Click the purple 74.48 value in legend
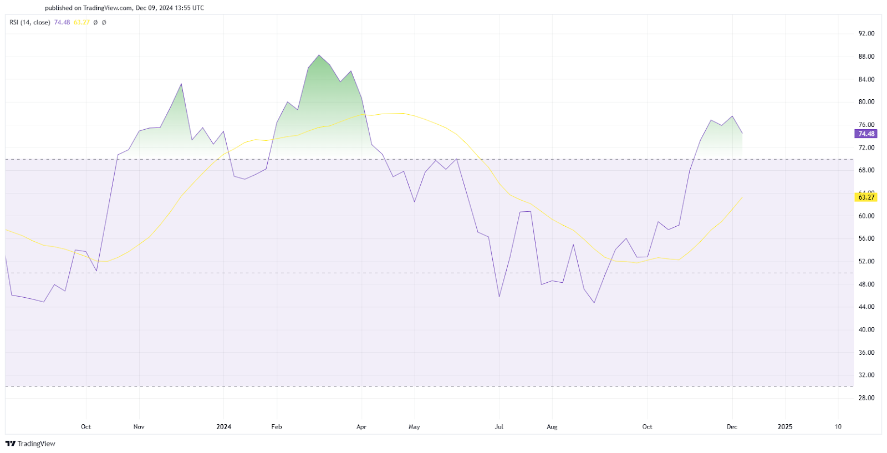This screenshot has height=453, width=887. pyautogui.click(x=62, y=23)
